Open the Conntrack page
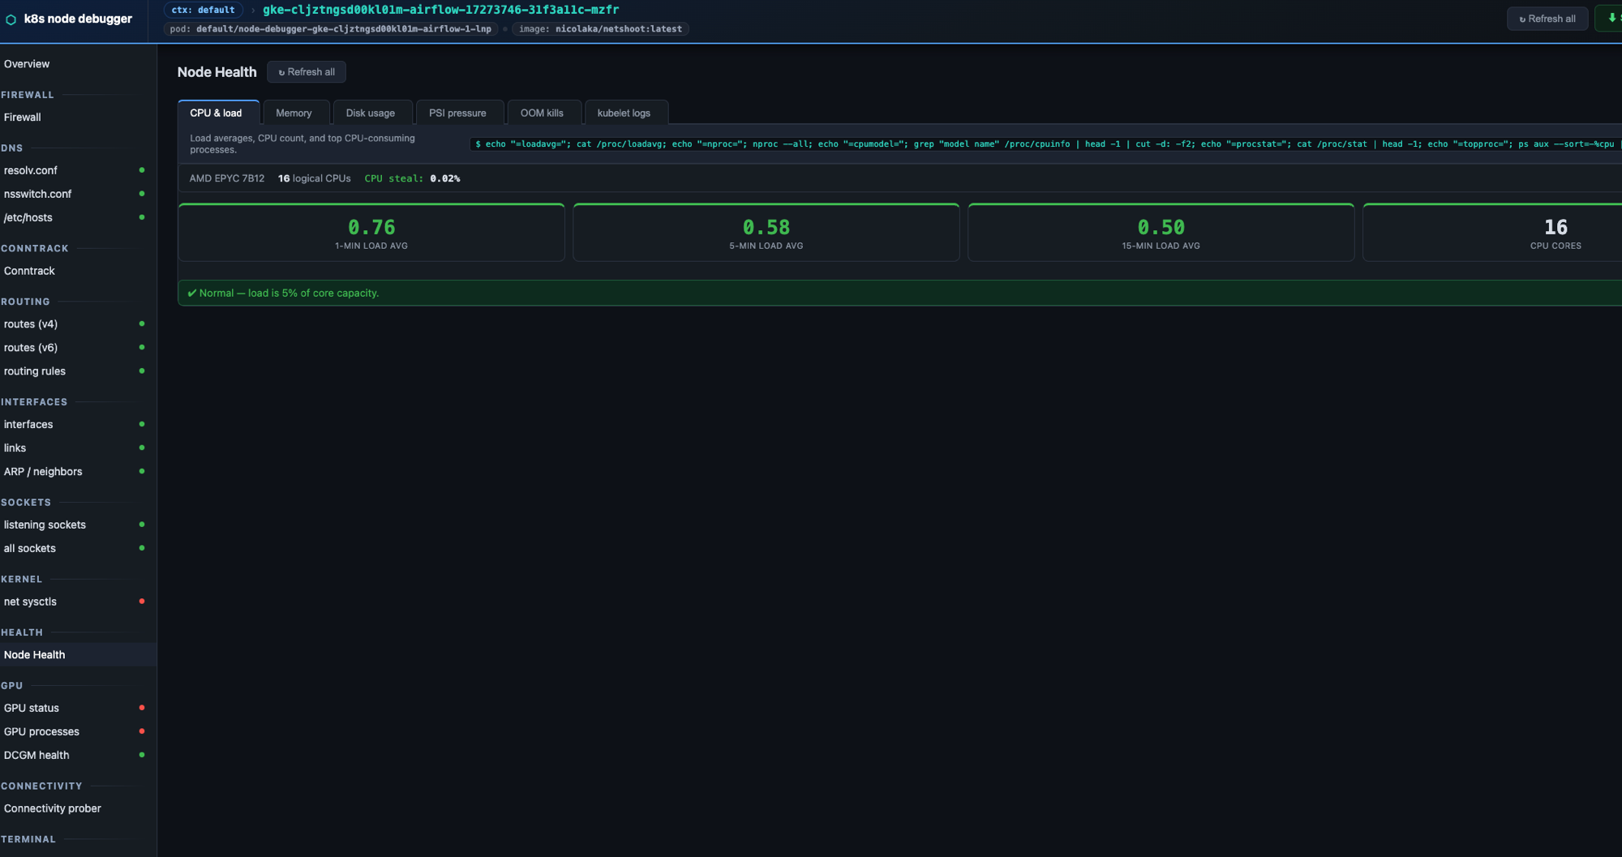The image size is (1622, 857). click(29, 271)
